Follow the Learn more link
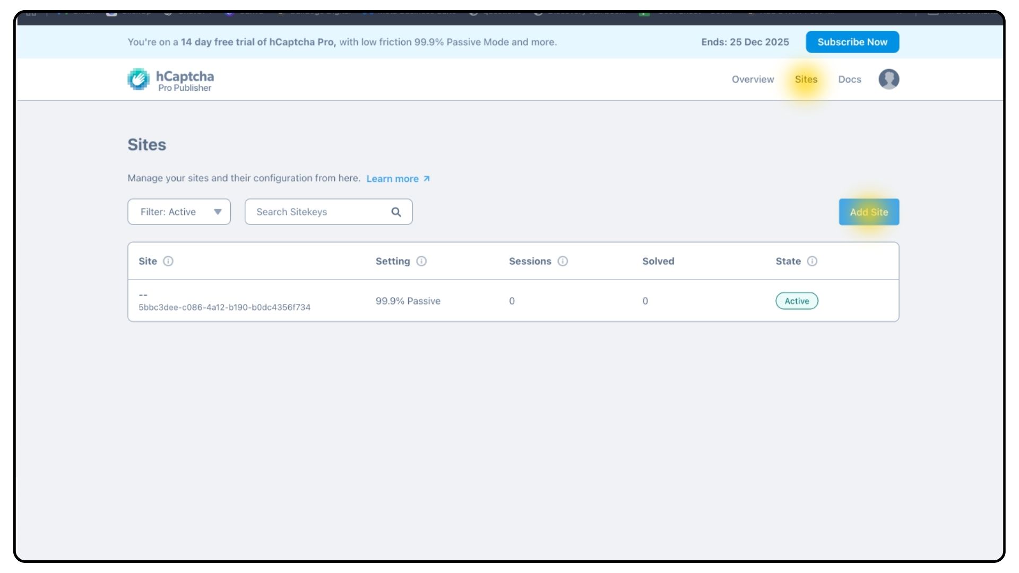The image size is (1019, 573). coord(392,179)
